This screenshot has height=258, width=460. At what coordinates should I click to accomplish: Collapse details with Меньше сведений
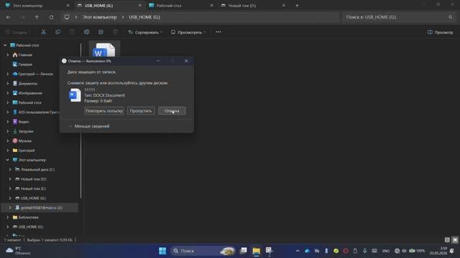coord(89,126)
